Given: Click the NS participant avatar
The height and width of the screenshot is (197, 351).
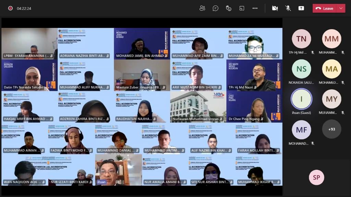Looking at the screenshot, I should coord(301,69).
